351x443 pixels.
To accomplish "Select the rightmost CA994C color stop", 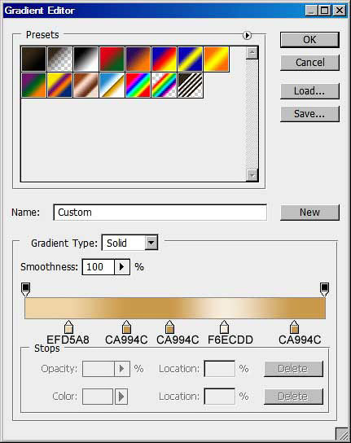I will click(294, 327).
